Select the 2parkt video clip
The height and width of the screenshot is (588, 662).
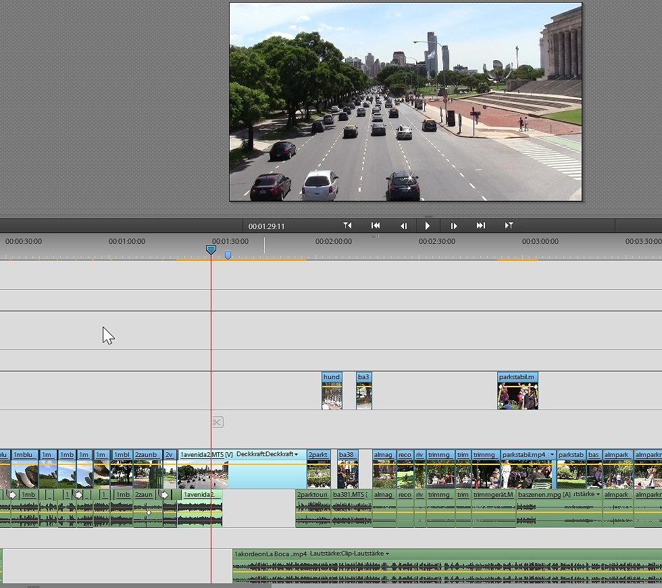pyautogui.click(x=319, y=469)
